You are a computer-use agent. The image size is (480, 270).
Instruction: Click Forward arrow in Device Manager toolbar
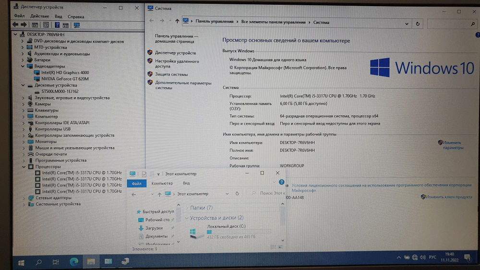pos(24,25)
